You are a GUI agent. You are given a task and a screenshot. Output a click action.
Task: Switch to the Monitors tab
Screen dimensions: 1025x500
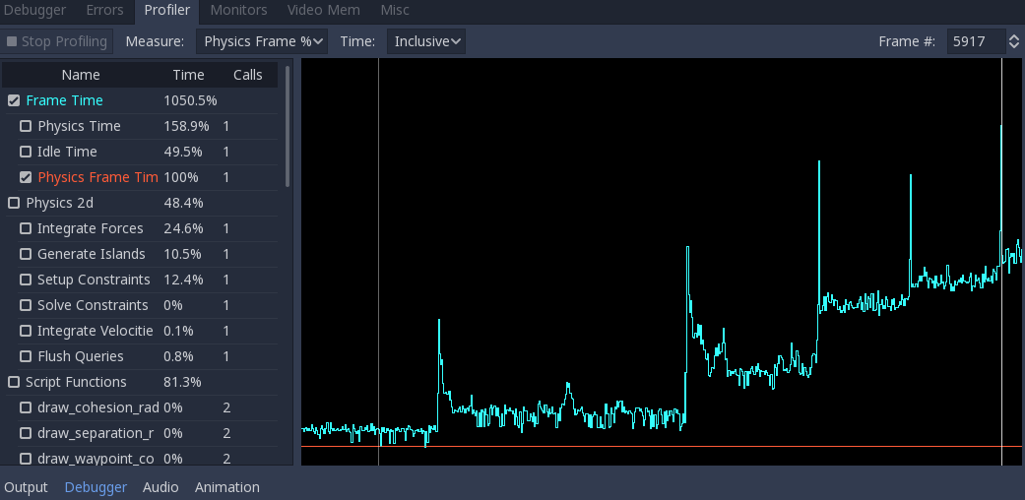click(238, 11)
